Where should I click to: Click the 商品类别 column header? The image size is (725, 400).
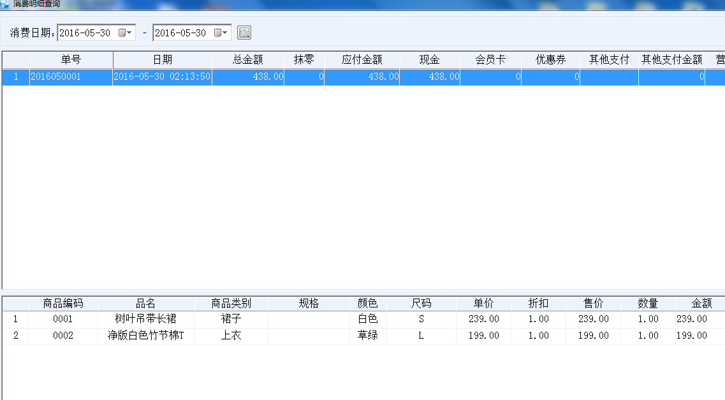[x=231, y=303]
